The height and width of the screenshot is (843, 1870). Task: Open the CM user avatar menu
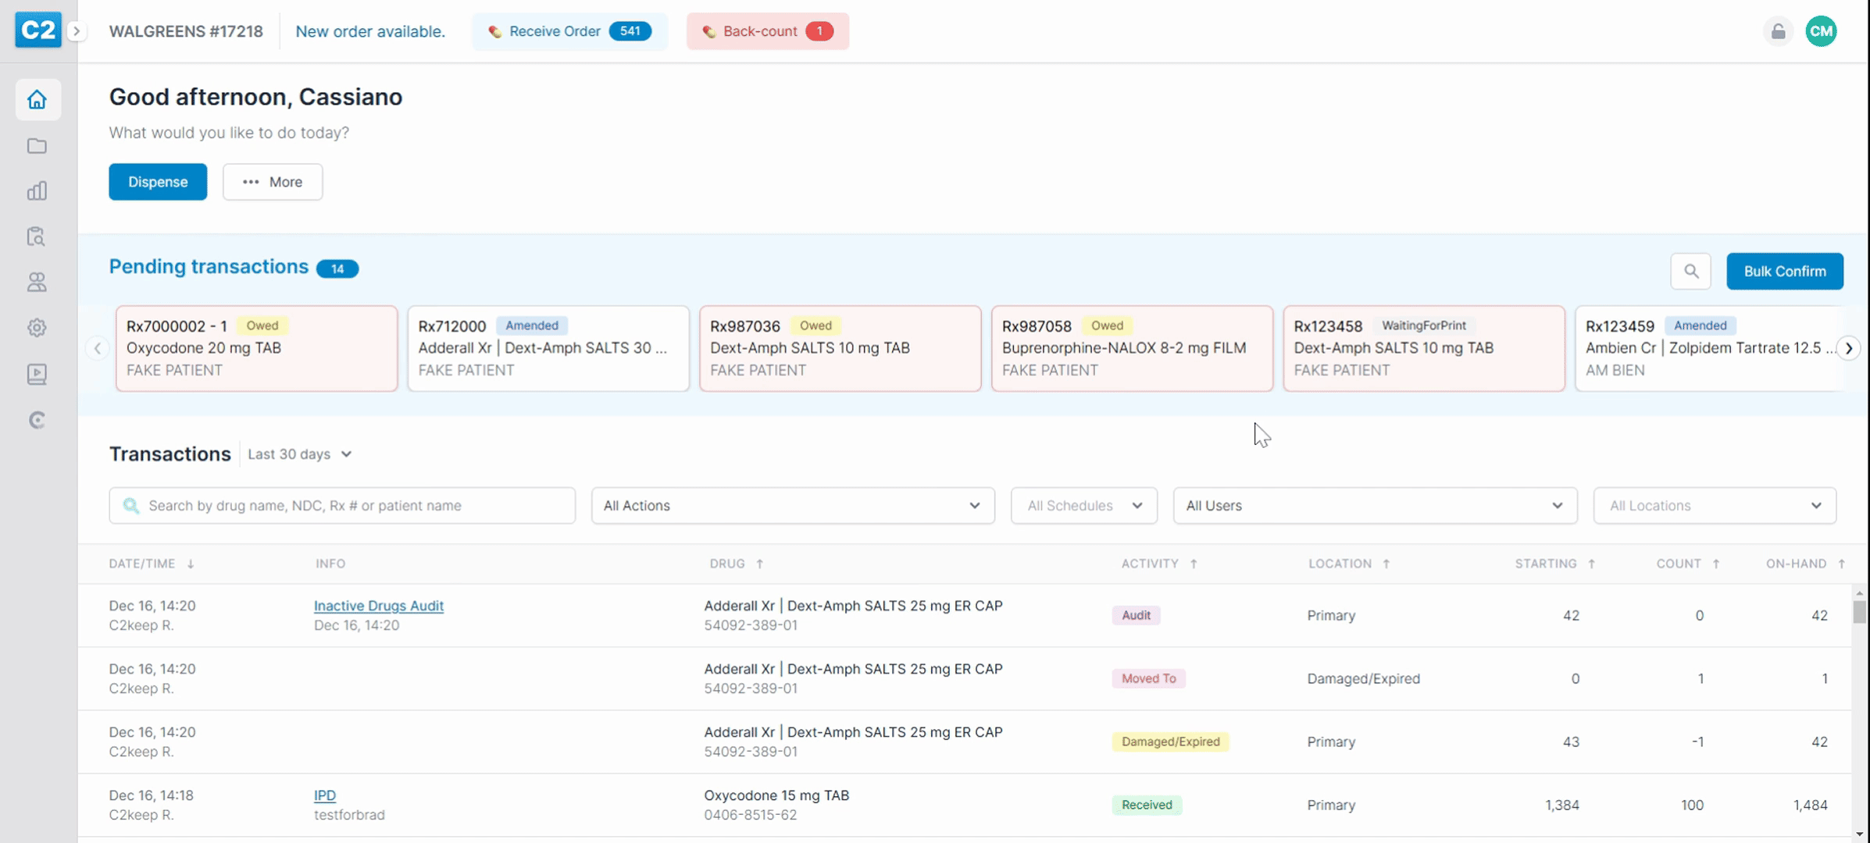1821,31
